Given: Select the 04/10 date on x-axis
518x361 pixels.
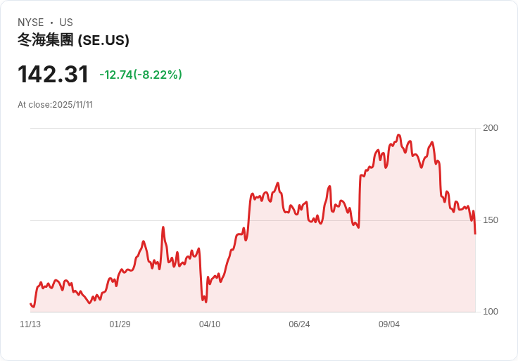Looking at the screenshot, I should pos(210,324).
